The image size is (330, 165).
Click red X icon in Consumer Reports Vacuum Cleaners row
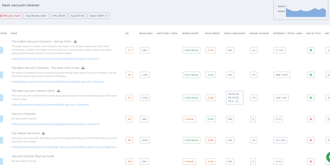coord(311,119)
